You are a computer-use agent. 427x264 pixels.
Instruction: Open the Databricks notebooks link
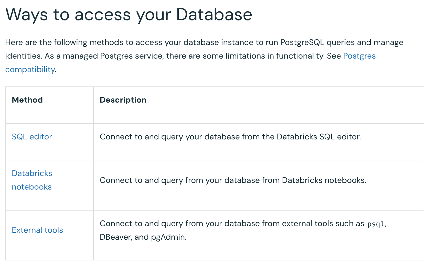point(31,180)
